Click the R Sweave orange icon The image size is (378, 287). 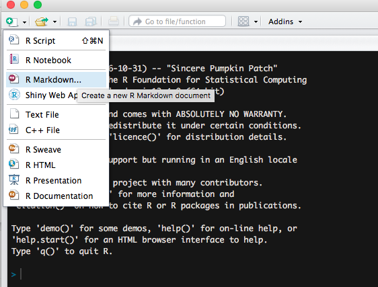click(13, 148)
